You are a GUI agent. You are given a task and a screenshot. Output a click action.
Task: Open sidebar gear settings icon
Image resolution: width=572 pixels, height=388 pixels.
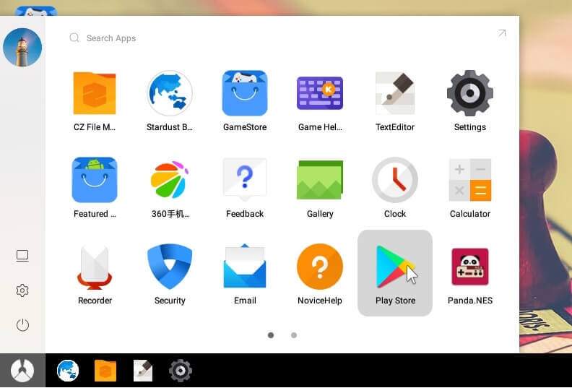(22, 290)
